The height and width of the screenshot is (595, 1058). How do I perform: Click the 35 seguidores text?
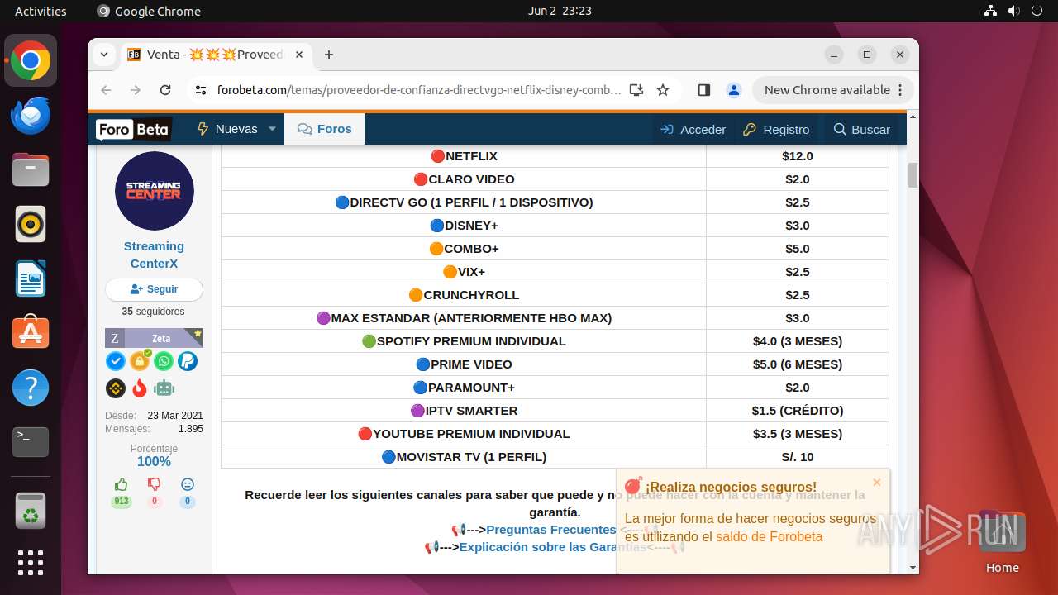tap(154, 312)
